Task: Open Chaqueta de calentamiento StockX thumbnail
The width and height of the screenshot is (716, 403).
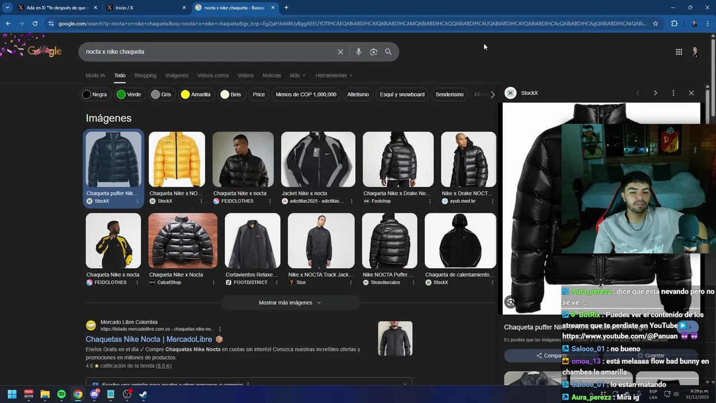Action: pos(460,241)
